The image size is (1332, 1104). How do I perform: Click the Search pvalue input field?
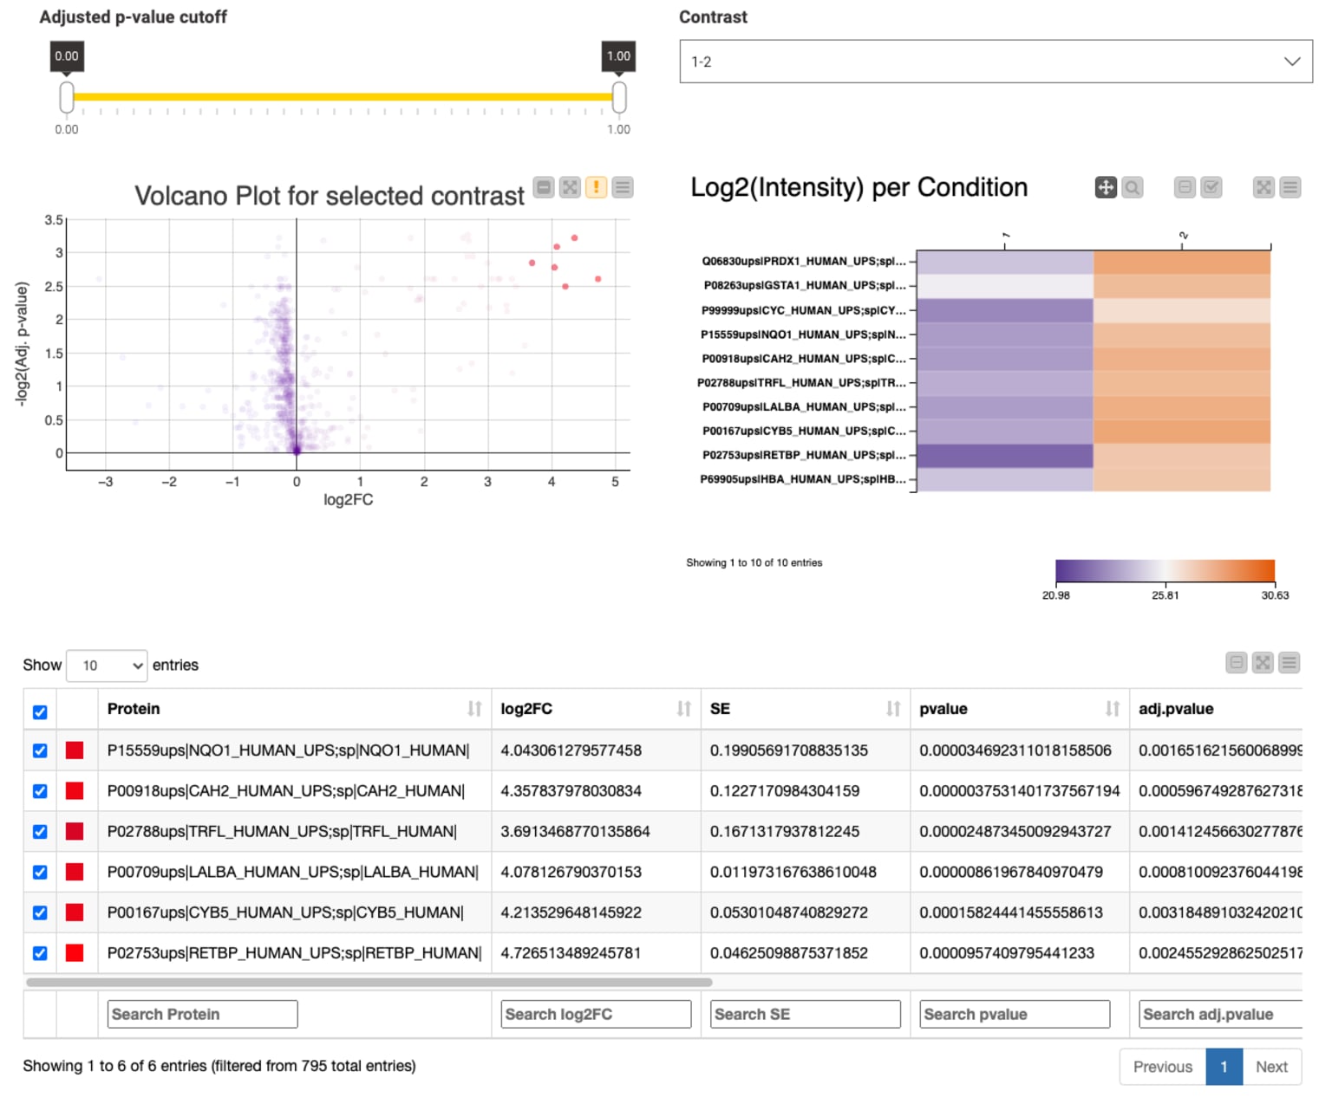[1015, 1014]
